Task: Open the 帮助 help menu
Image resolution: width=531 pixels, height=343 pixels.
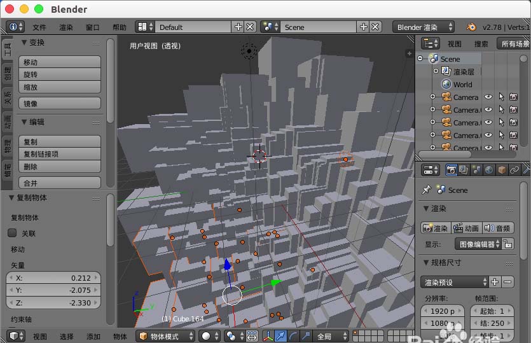Action: coord(119,27)
